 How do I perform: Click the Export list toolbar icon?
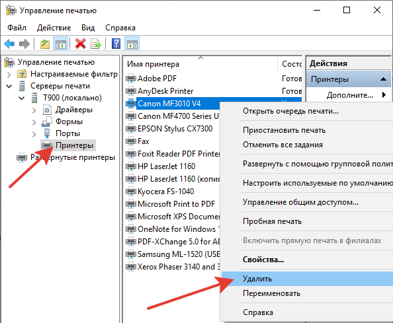(x=96, y=44)
